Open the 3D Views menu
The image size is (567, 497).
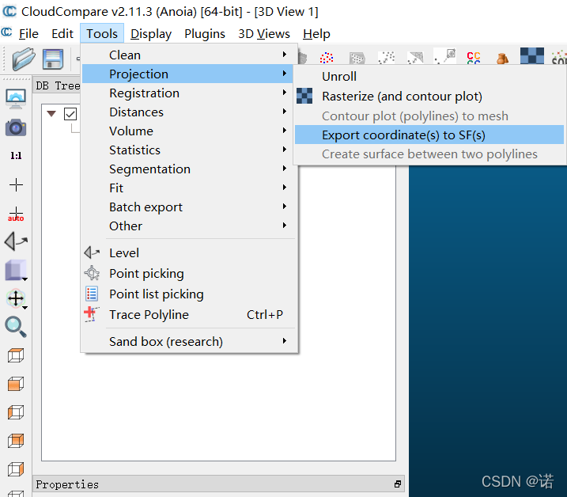point(264,34)
